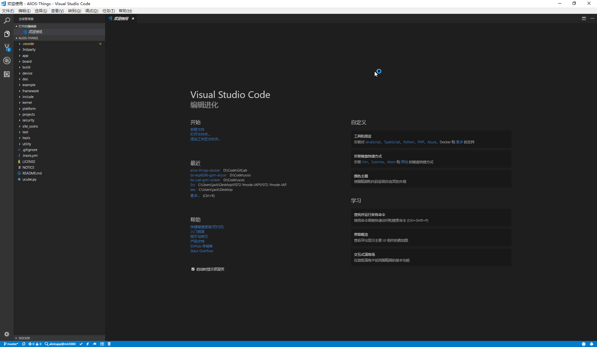The width and height of the screenshot is (597, 347).
Task: Open 界面概览 card
Action: (431, 237)
